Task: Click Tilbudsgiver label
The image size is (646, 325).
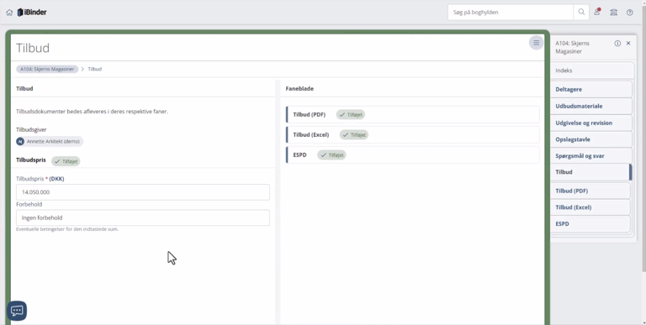Action: 31,129
